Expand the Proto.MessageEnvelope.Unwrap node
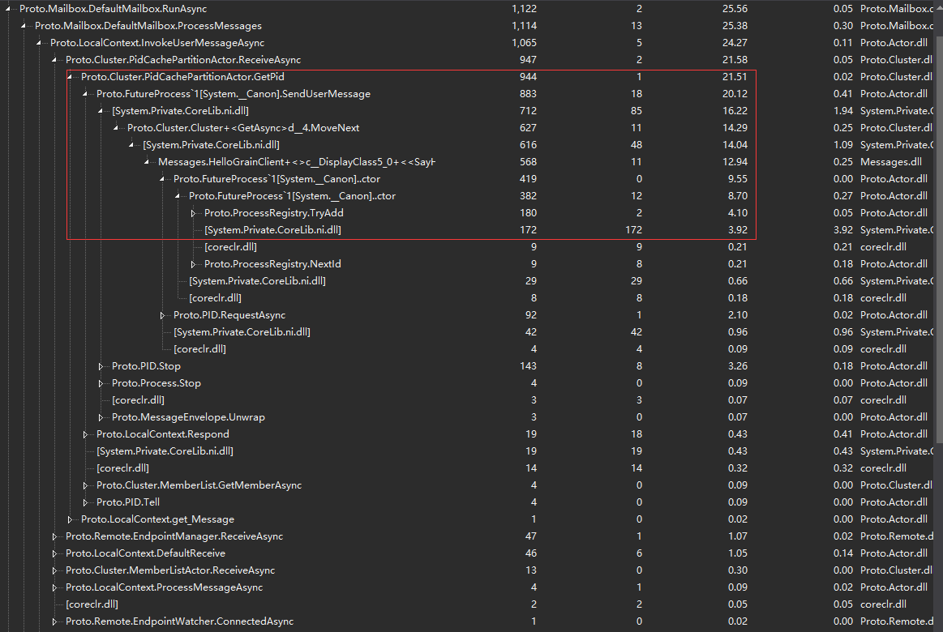 [100, 416]
